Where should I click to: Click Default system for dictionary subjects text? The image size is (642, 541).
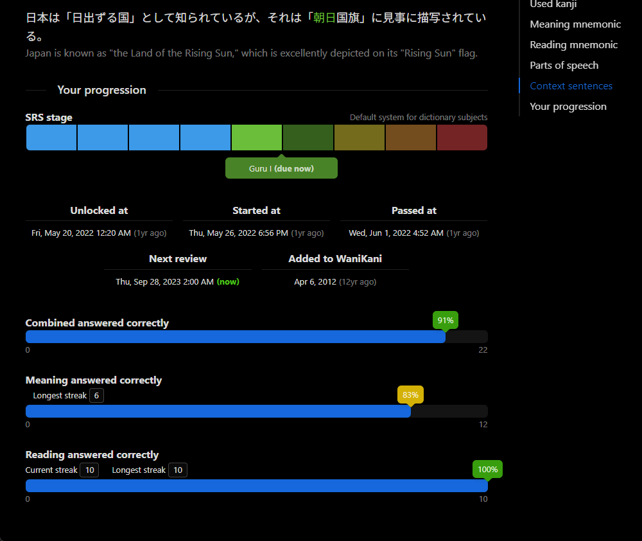419,117
